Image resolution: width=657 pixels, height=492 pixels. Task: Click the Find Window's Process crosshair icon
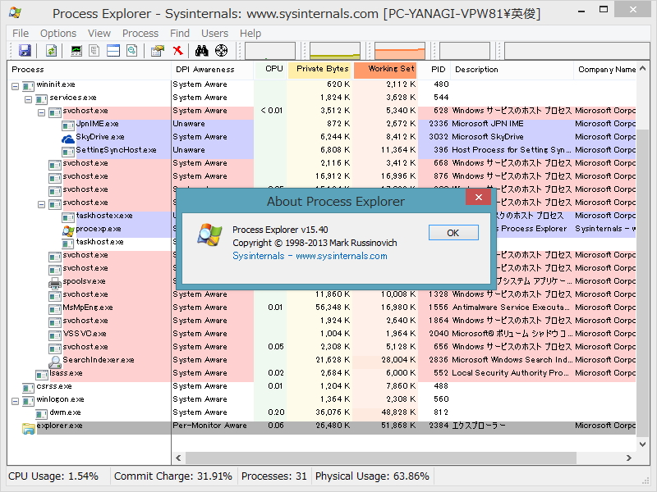click(220, 49)
